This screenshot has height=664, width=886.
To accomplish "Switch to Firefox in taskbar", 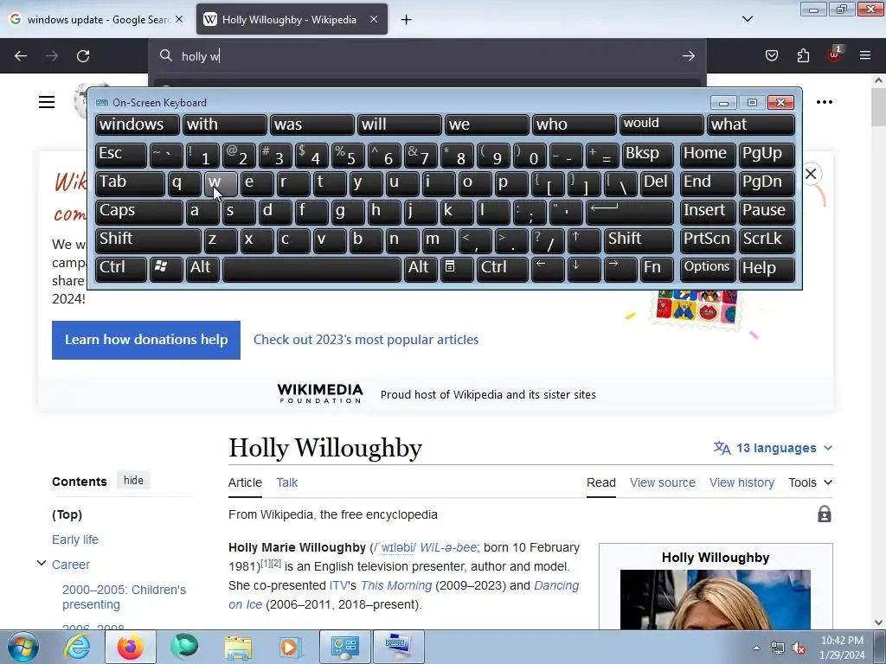I will 130,647.
